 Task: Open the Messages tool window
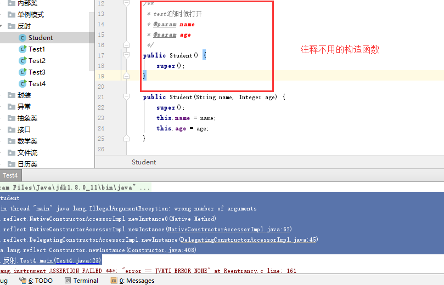point(132,281)
